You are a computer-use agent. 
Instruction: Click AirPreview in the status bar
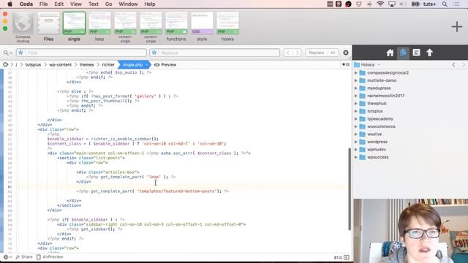(50, 257)
